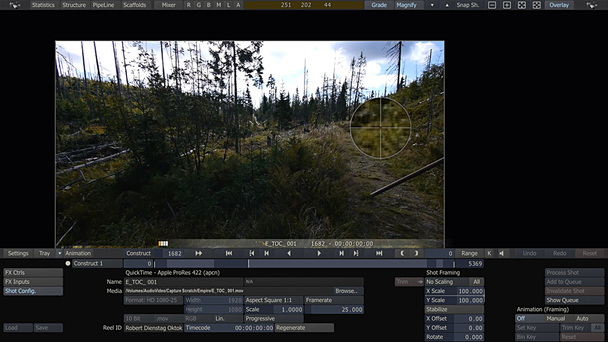Expand the Tray arrow menu

(x=60, y=254)
